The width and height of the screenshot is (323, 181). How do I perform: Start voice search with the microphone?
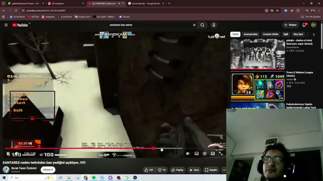214,25
